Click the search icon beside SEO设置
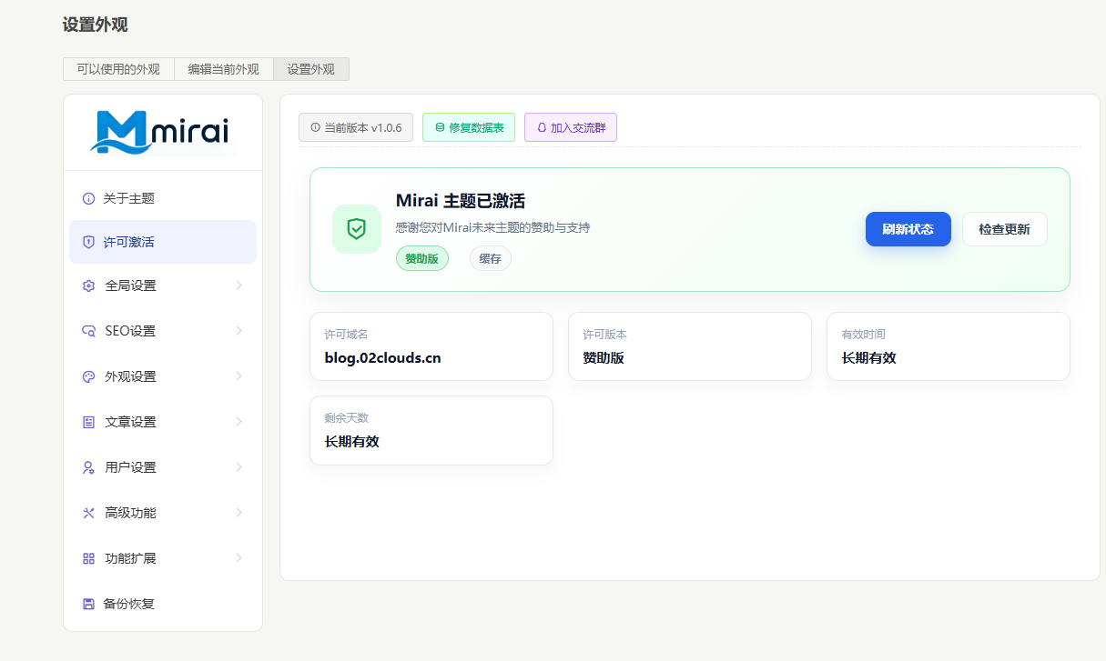1106x661 pixels. tap(88, 331)
